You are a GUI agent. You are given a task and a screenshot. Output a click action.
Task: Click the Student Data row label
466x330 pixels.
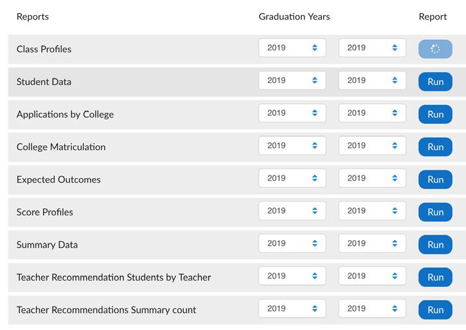tap(44, 82)
